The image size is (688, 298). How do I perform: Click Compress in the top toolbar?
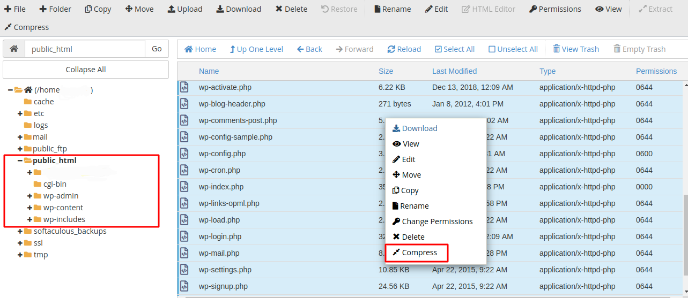pos(26,27)
